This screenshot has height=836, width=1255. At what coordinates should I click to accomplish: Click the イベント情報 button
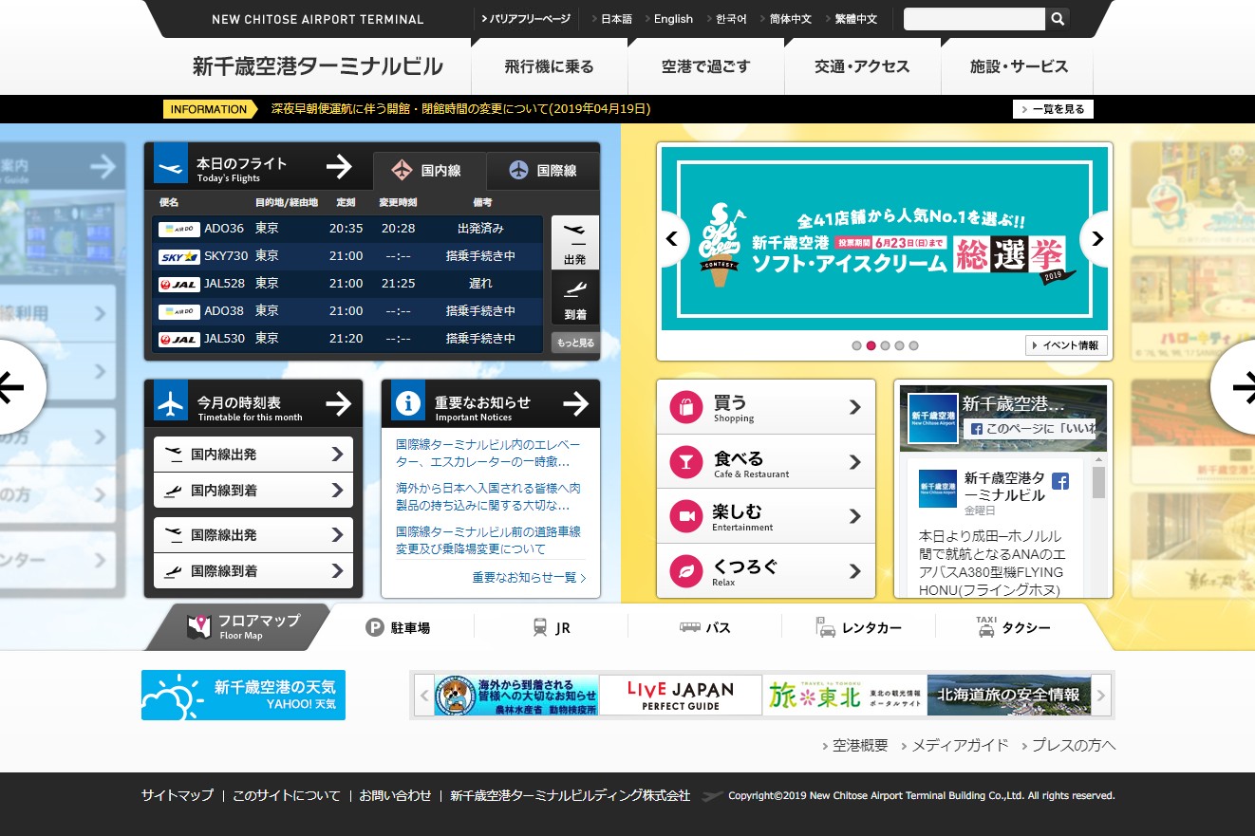click(x=1066, y=345)
